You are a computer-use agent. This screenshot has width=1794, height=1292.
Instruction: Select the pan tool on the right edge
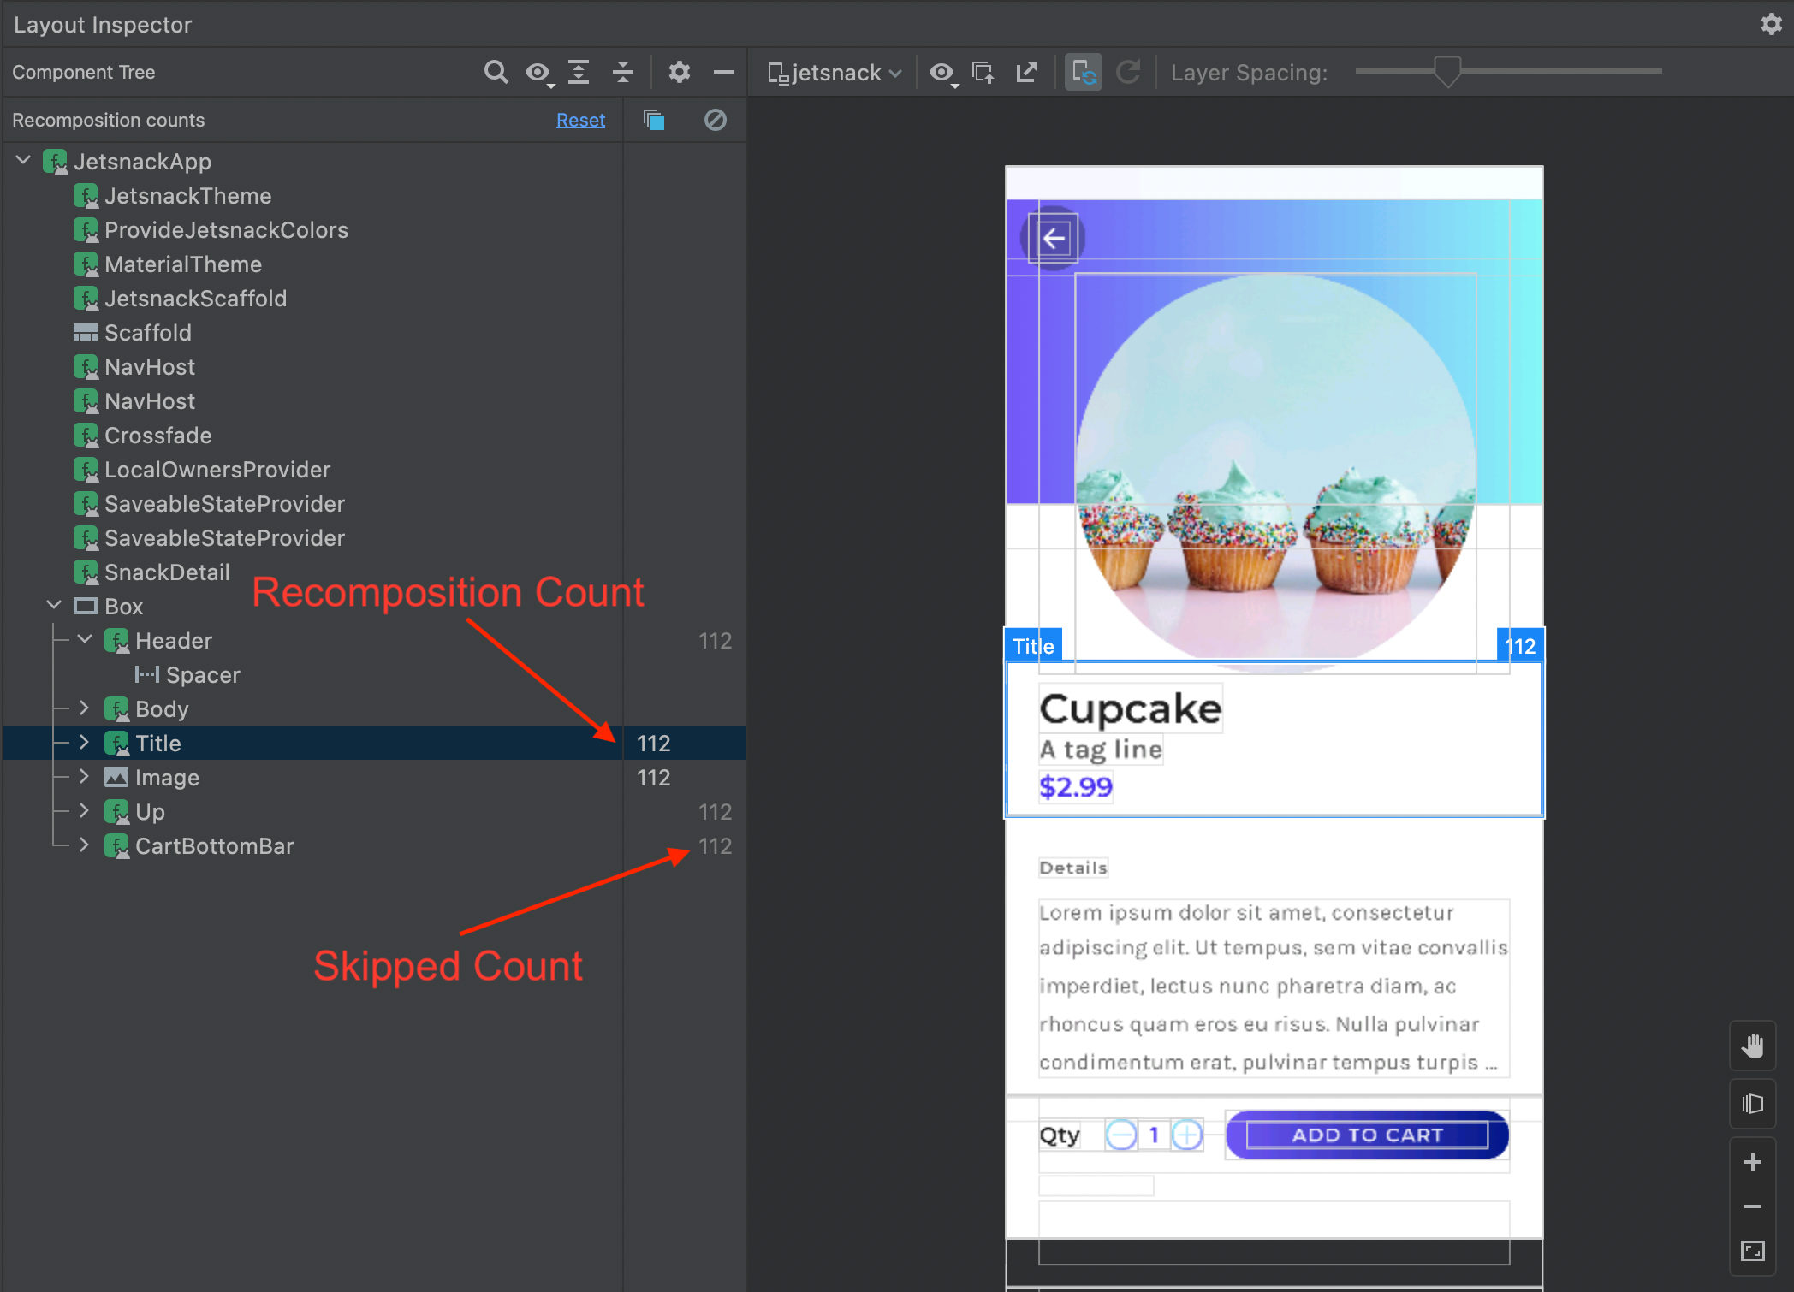(x=1753, y=1045)
